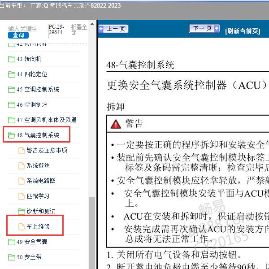Click the 更换安全气囊系统控制器 title
This screenshot has height=269, width=269.
188,85
